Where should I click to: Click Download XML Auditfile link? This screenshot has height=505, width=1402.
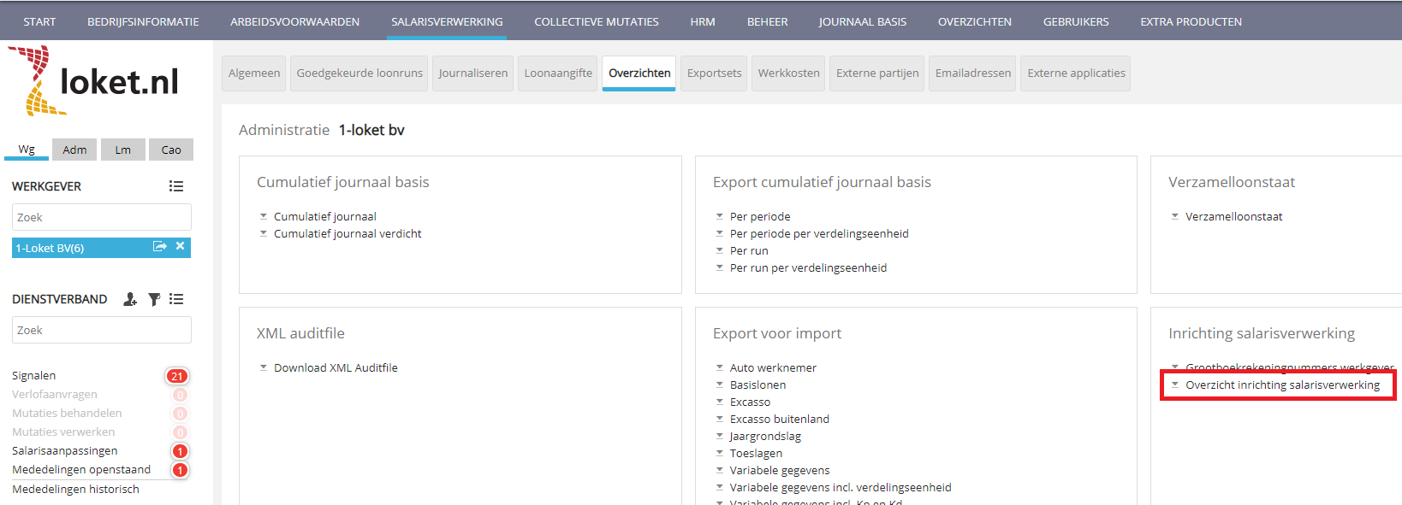point(335,368)
